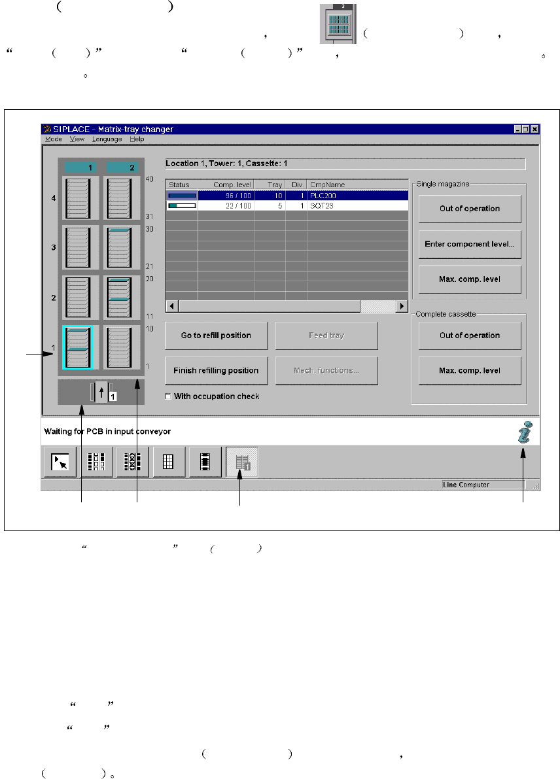Click the horizontal scrollbar thumb in table
Screen dimensions: 560x779
pyautogui.click(x=270, y=306)
